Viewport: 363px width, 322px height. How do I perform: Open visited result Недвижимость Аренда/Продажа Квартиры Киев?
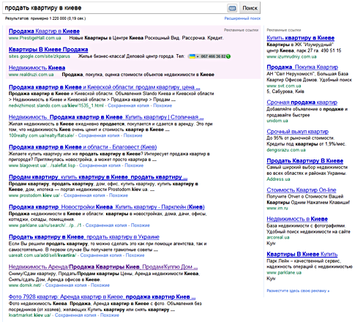coord(103,266)
